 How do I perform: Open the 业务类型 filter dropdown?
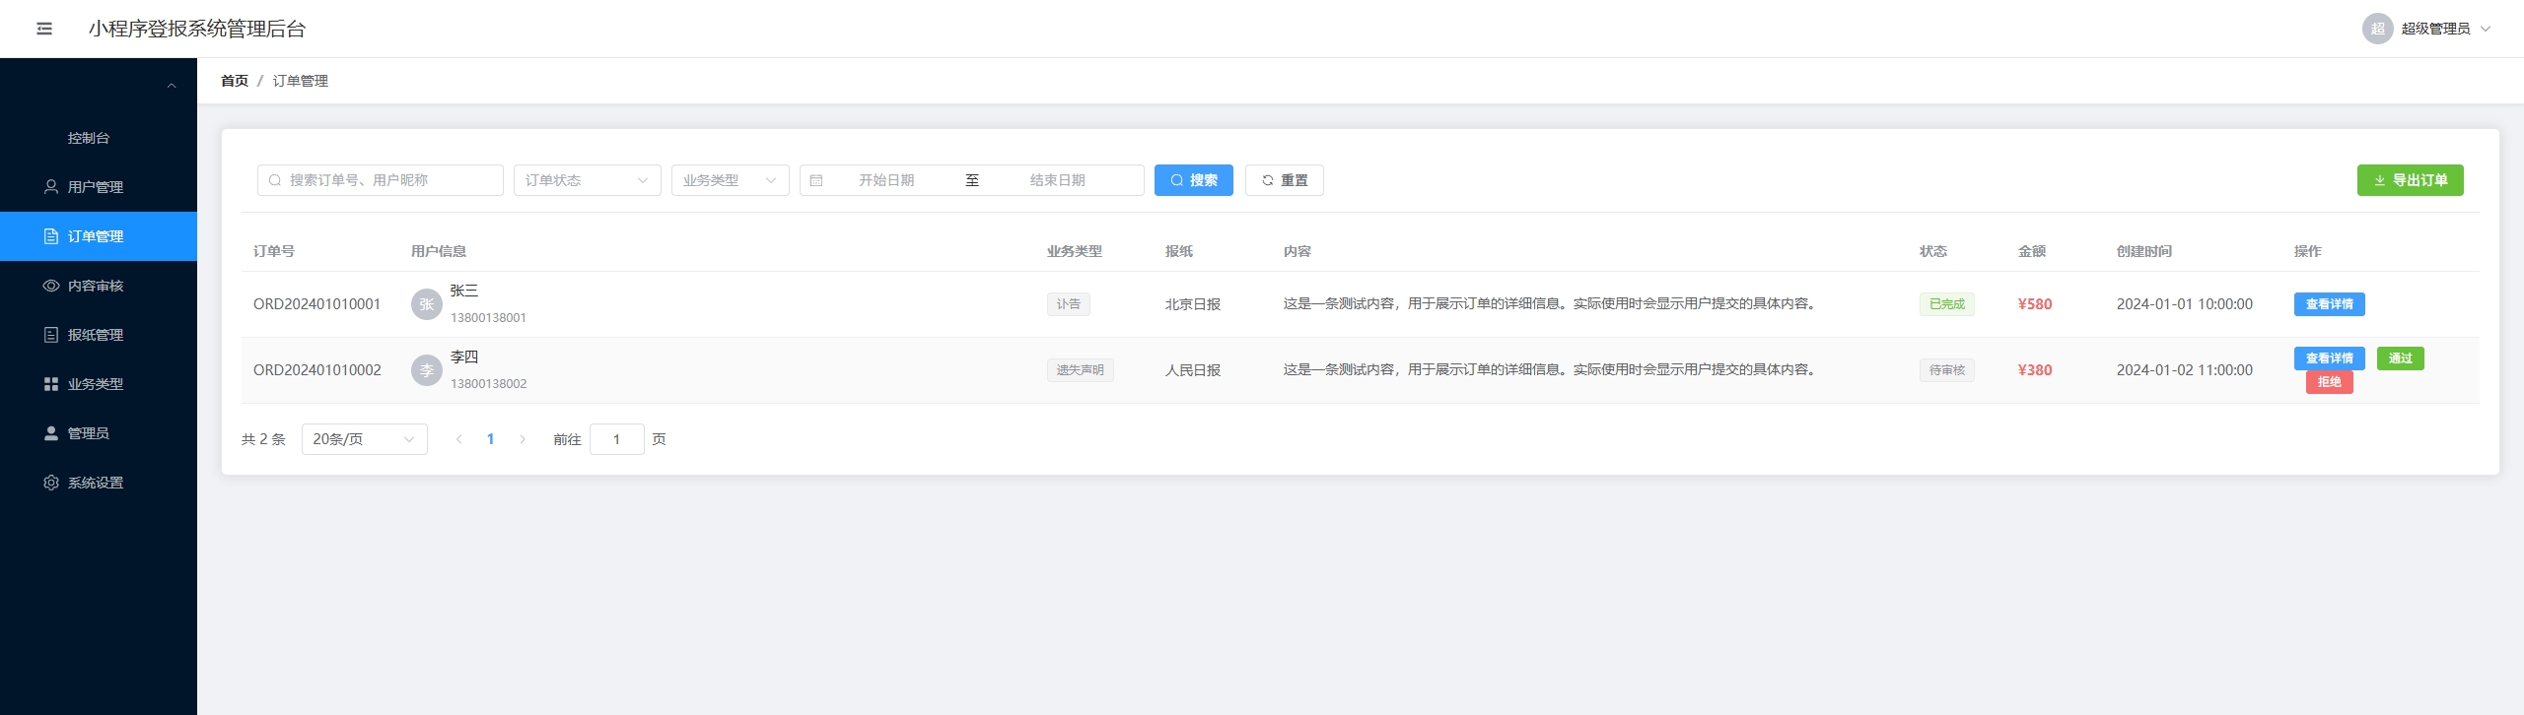(730, 180)
